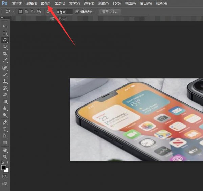Open the 选择(S) menu
Viewport: 203px width, 191px height.
(x=89, y=3)
